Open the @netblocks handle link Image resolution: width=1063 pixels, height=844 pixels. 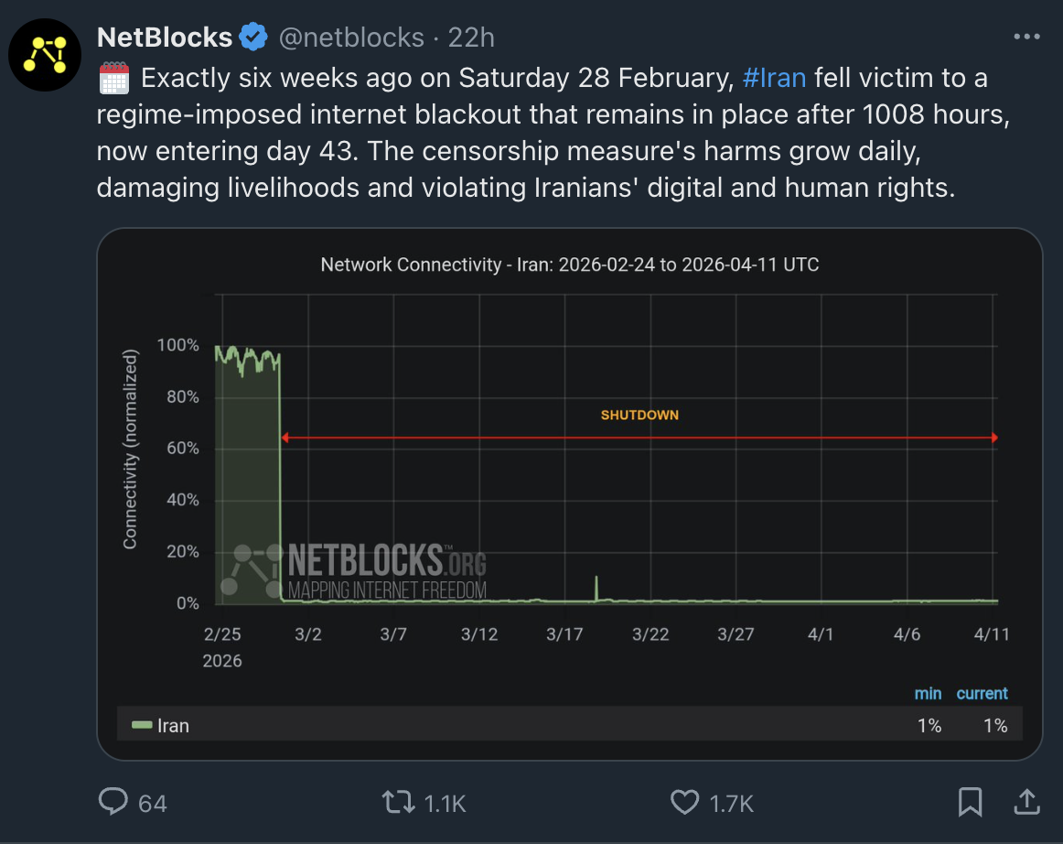coord(351,38)
